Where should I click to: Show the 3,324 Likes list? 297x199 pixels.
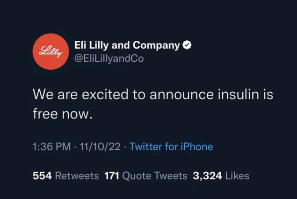tap(221, 176)
